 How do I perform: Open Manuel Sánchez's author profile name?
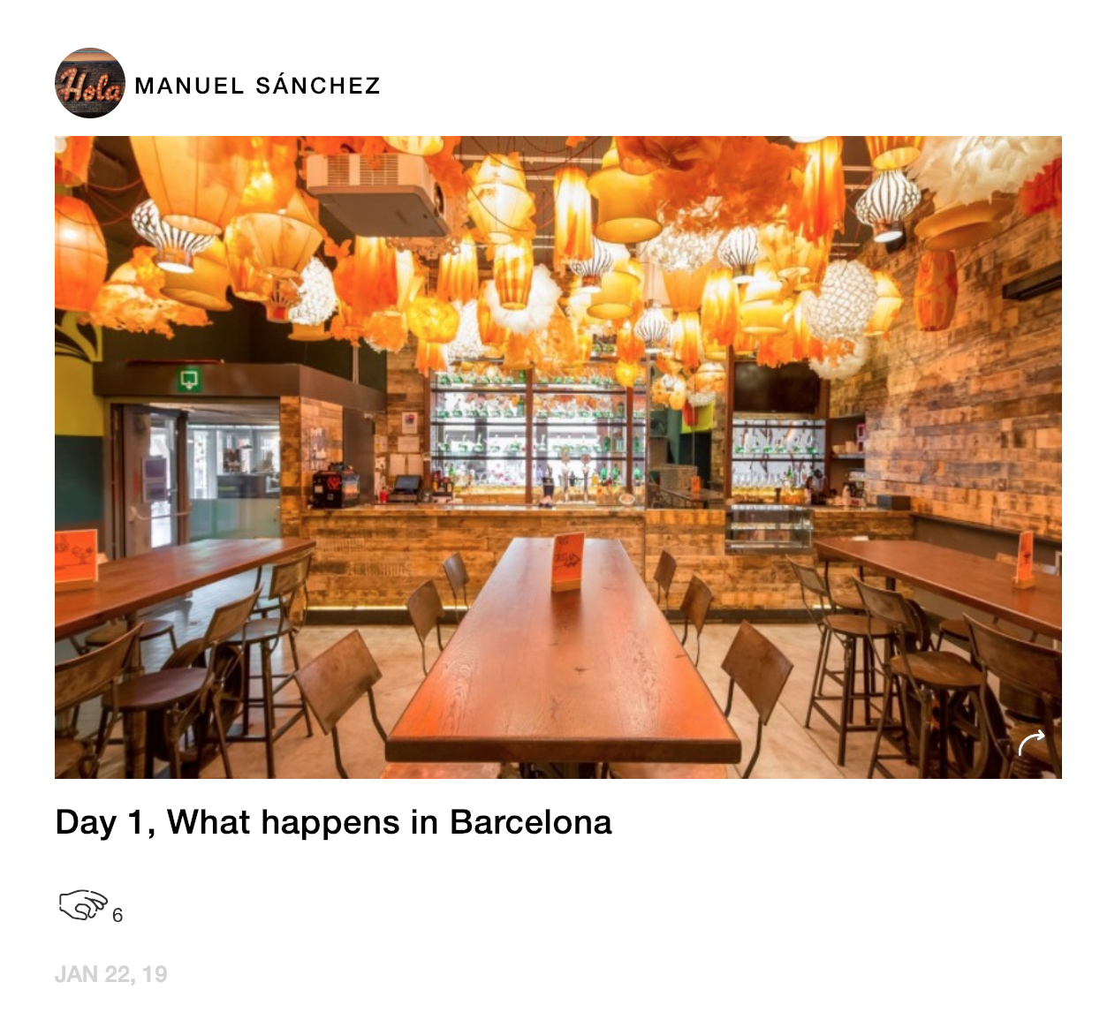(x=257, y=86)
